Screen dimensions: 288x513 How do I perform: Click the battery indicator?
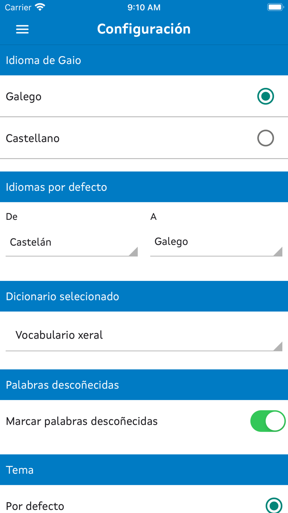pos(275,7)
